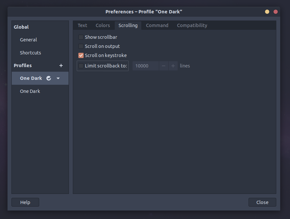The width and height of the screenshot is (290, 219).
Task: Go to the Command tab
Action: point(157,25)
